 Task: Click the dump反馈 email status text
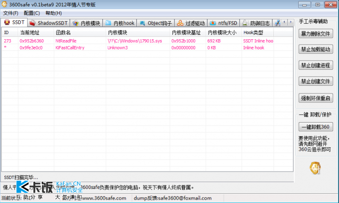coord(172,198)
